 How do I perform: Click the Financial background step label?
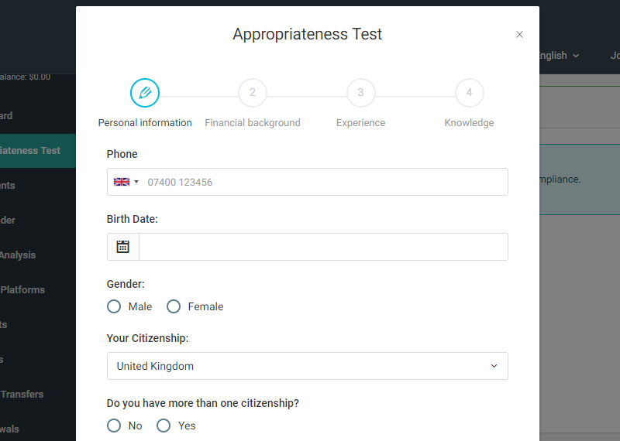[x=253, y=123]
